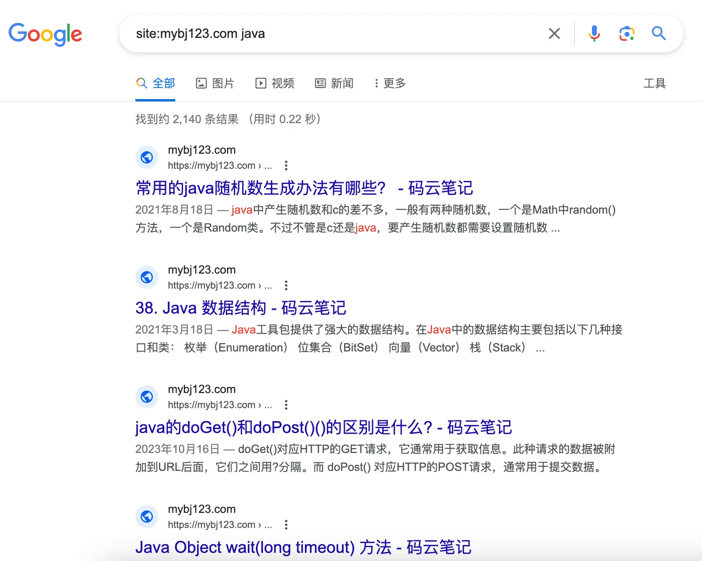Open the result about java随机数生成办法

[x=304, y=188]
